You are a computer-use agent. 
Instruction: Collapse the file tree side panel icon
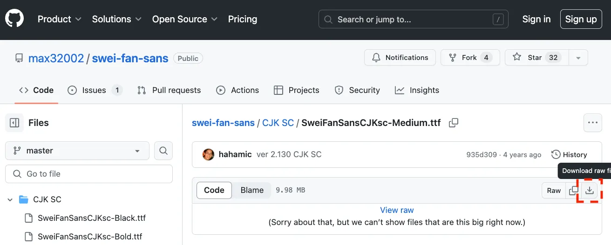14,123
